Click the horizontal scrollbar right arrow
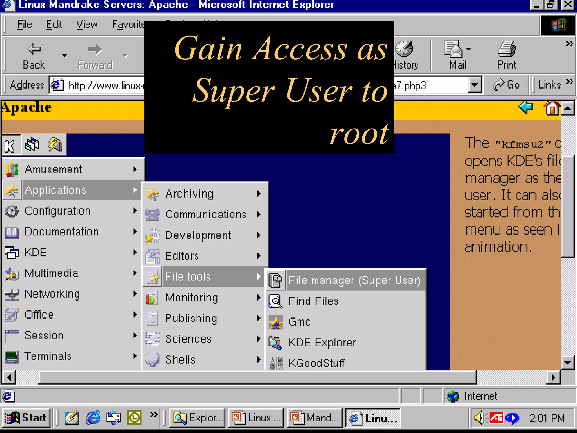This screenshot has height=433, width=577. (x=553, y=377)
